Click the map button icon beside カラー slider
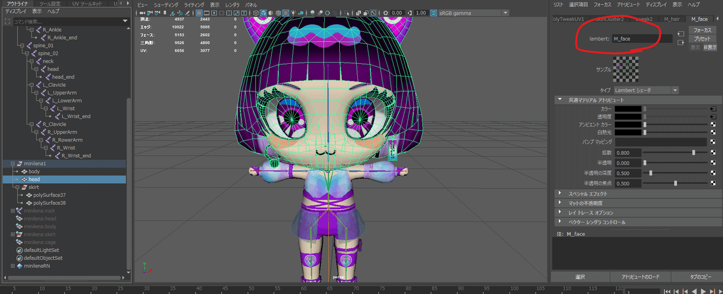The image size is (723, 294). 713,108
